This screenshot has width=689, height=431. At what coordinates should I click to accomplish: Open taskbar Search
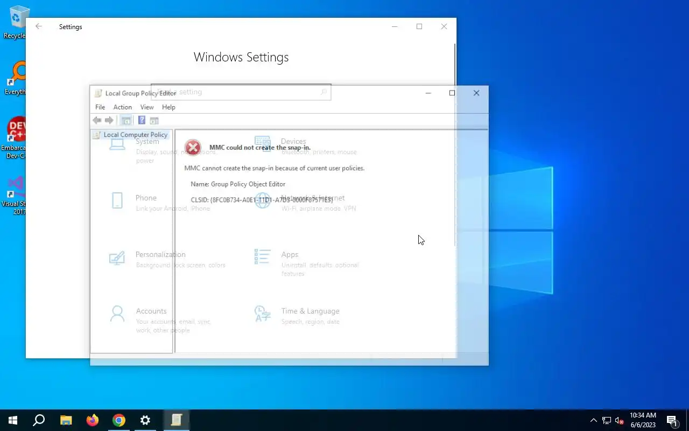[x=39, y=420]
